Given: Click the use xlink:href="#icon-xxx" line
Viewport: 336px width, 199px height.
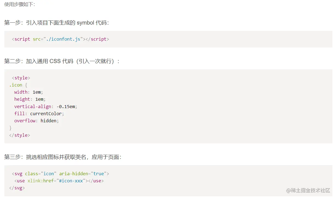Looking at the screenshot, I should [59, 181].
